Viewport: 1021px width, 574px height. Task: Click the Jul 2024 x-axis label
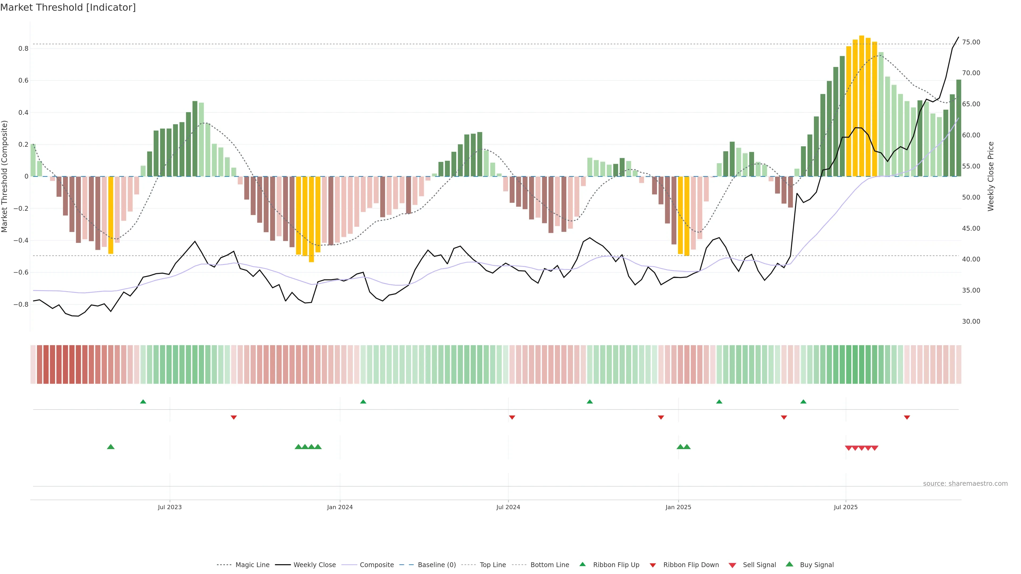[x=508, y=507]
